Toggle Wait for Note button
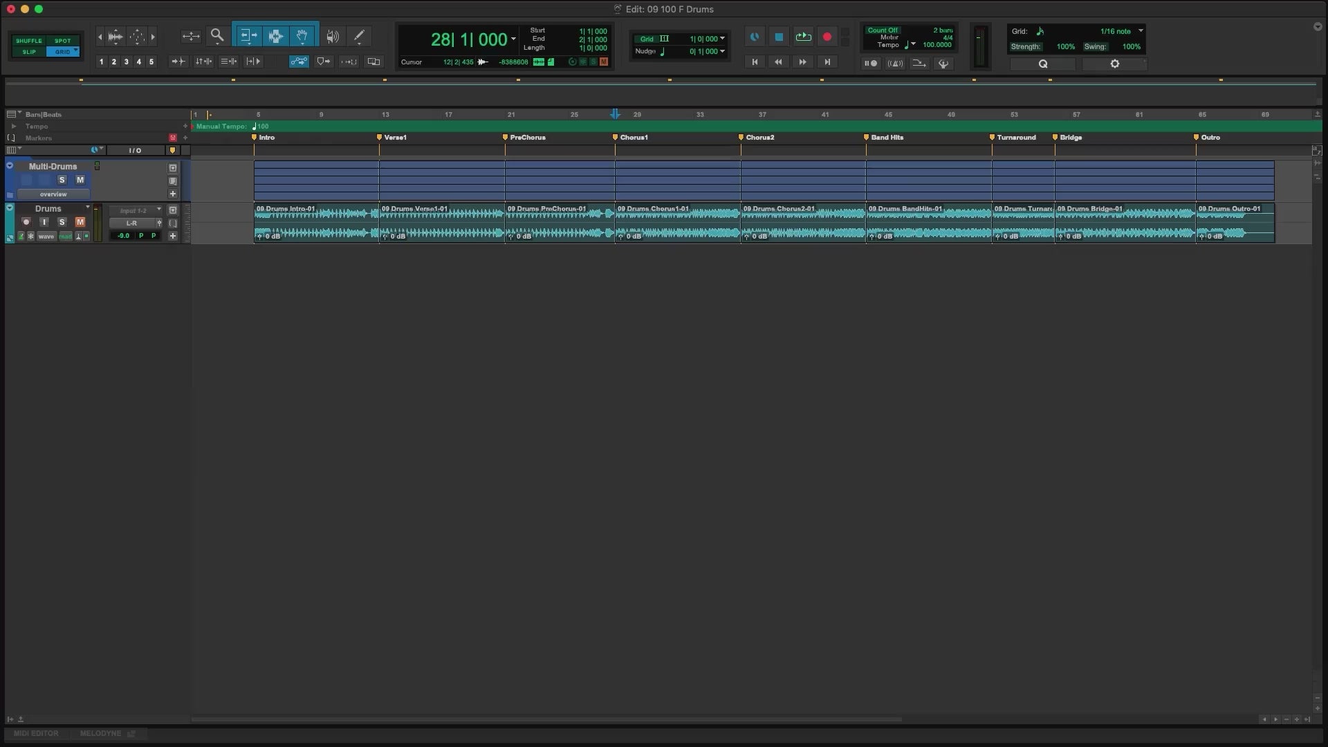The height and width of the screenshot is (747, 1328). (x=871, y=64)
